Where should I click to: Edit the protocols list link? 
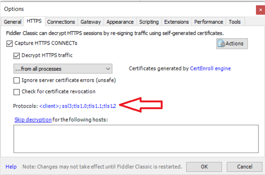click(77, 107)
